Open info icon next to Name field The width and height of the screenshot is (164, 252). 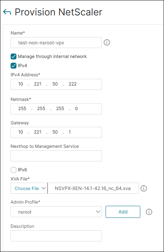(107, 43)
